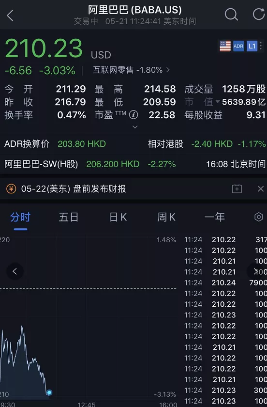267x407 pixels.
Task: Open the search magnifier icon
Action: (231, 14)
